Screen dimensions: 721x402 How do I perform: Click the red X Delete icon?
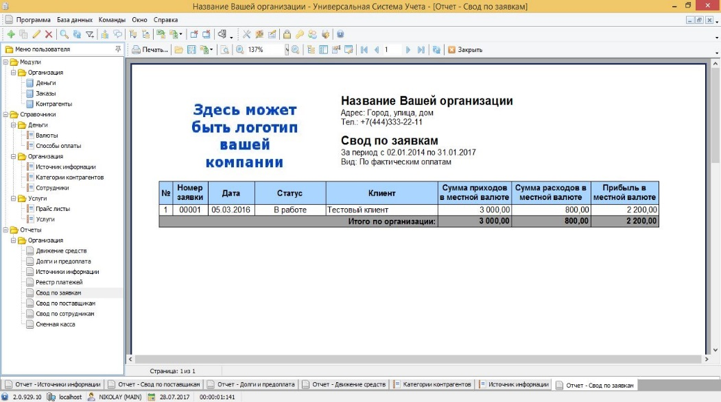(49, 34)
